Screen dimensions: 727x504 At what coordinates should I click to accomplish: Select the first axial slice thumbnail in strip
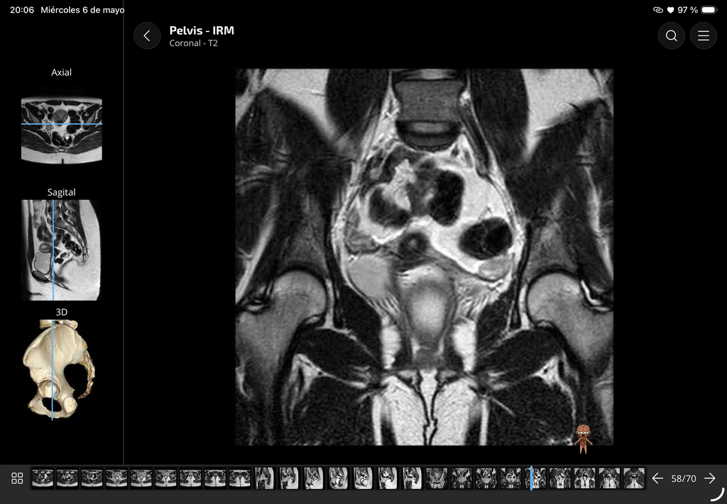pyautogui.click(x=43, y=478)
